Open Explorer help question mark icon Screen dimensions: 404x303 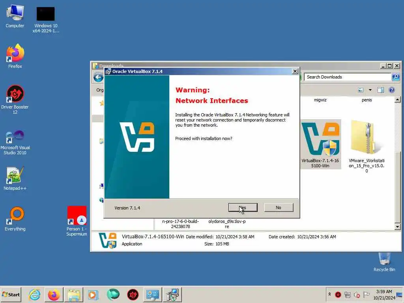tap(392, 90)
